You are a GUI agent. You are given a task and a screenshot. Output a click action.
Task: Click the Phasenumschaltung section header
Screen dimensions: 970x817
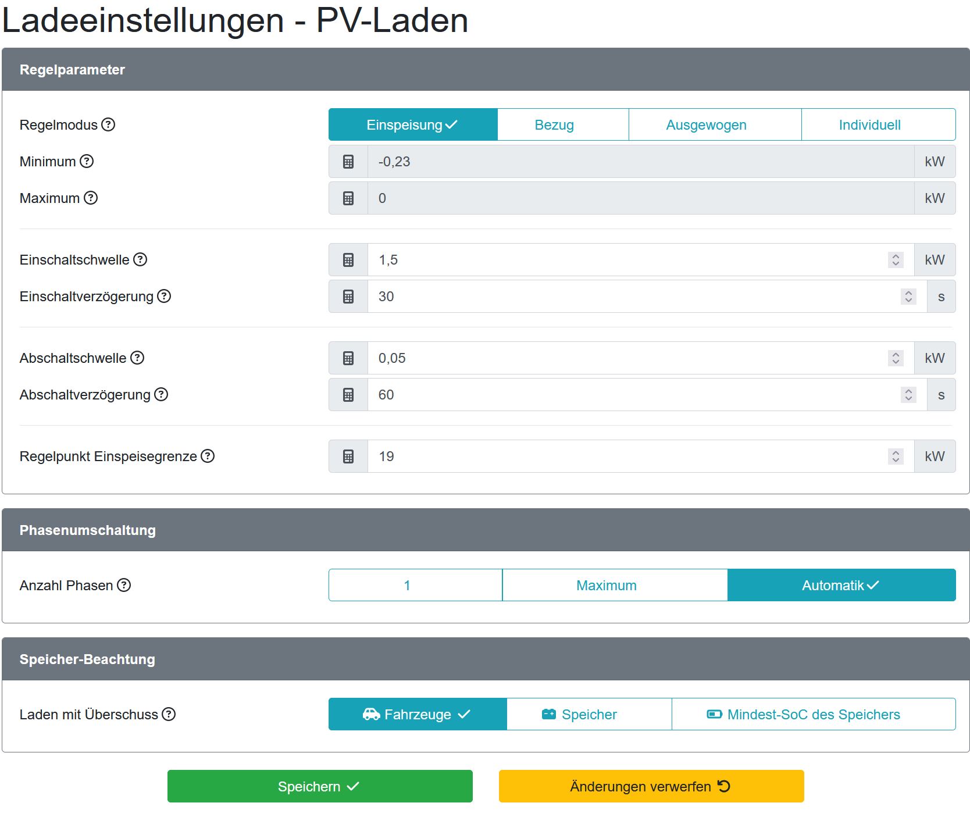coord(486,530)
